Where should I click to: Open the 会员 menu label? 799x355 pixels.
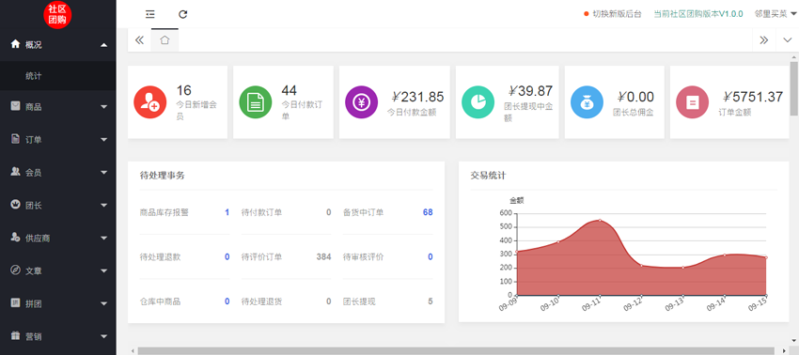pyautogui.click(x=34, y=173)
